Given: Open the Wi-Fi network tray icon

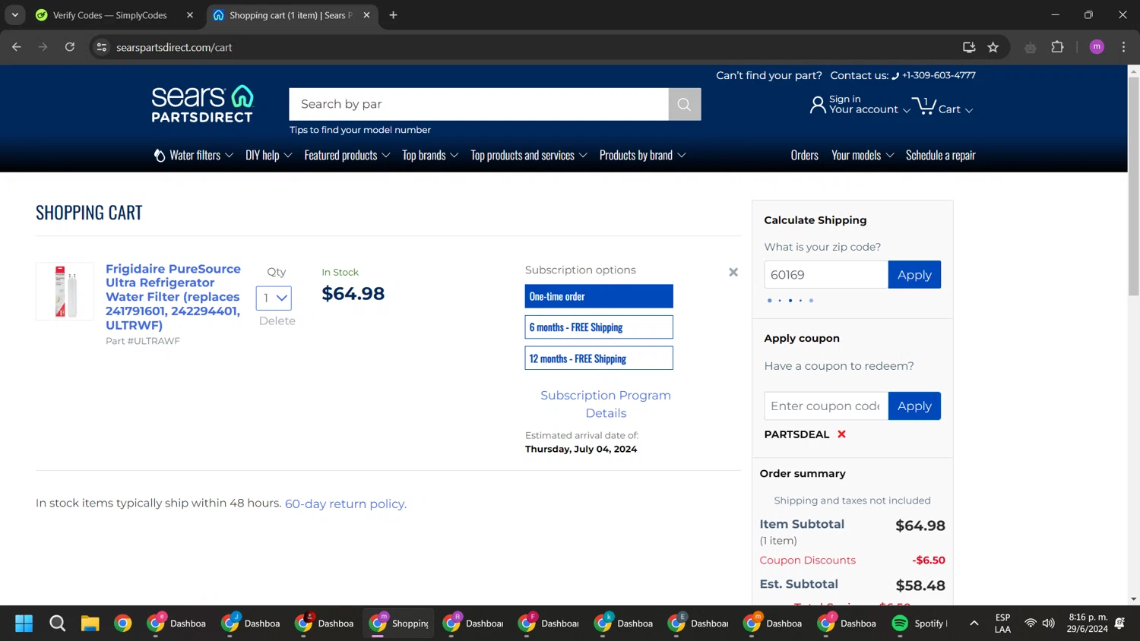Looking at the screenshot, I should (x=1031, y=624).
